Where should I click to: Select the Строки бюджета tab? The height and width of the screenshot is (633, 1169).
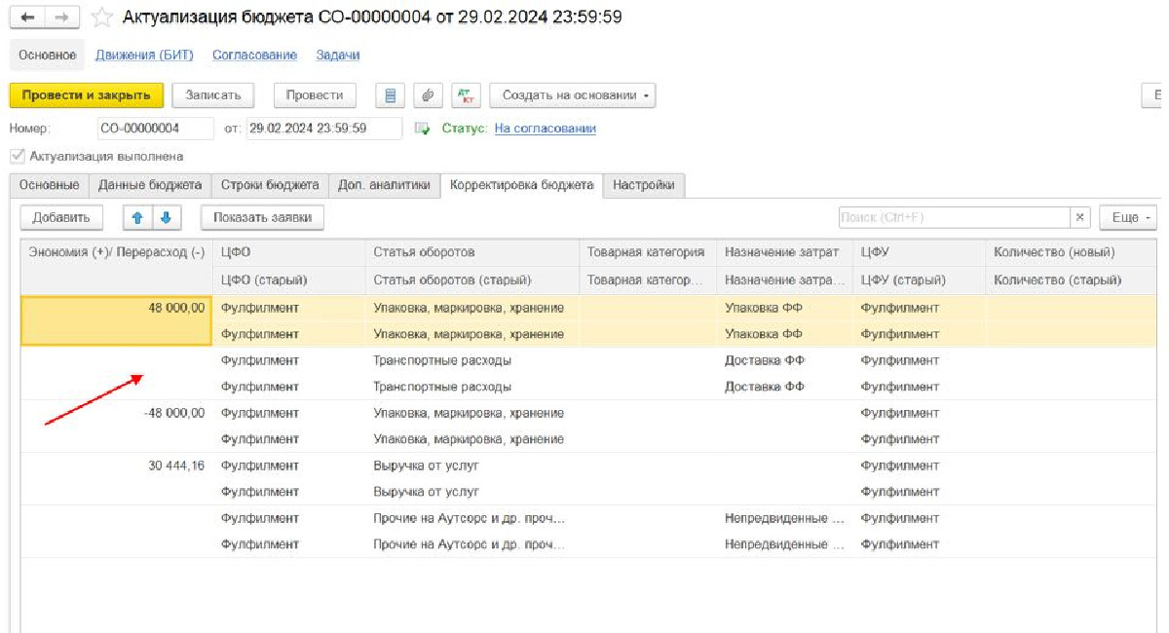click(x=270, y=185)
